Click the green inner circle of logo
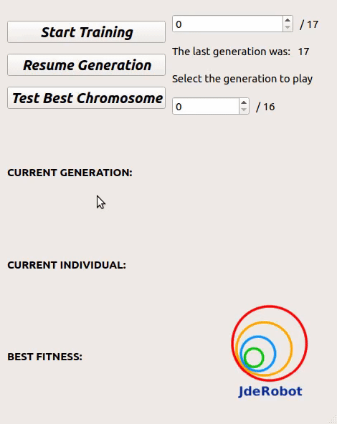Viewport: 337px width, 424px height. (254, 357)
